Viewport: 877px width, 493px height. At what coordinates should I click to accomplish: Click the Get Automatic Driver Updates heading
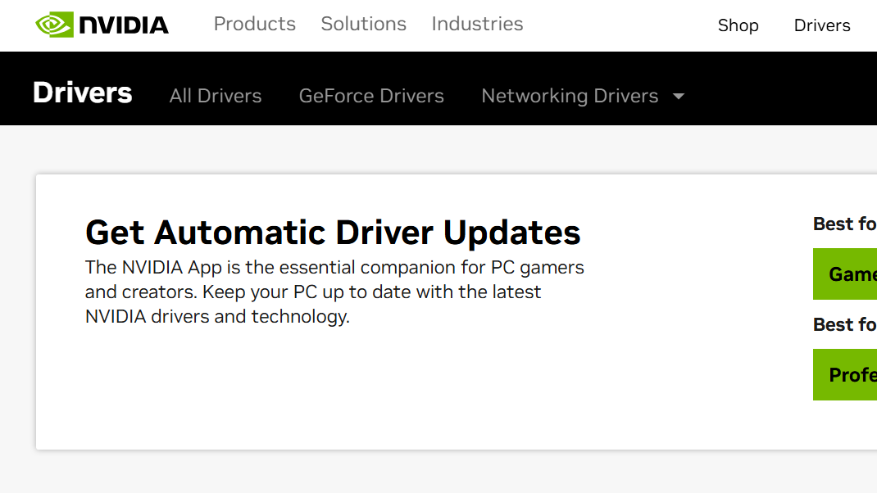pyautogui.click(x=333, y=233)
